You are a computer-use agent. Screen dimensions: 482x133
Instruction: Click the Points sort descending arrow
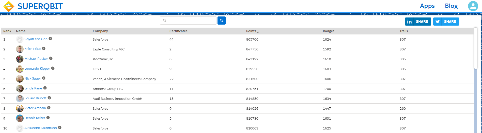coord(258,31)
